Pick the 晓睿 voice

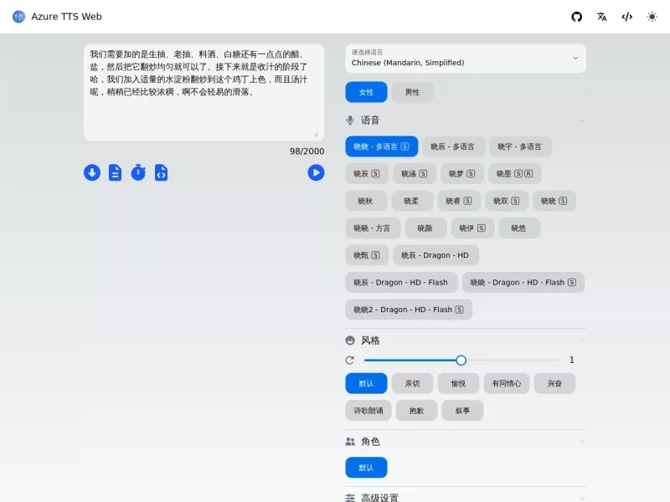click(459, 201)
